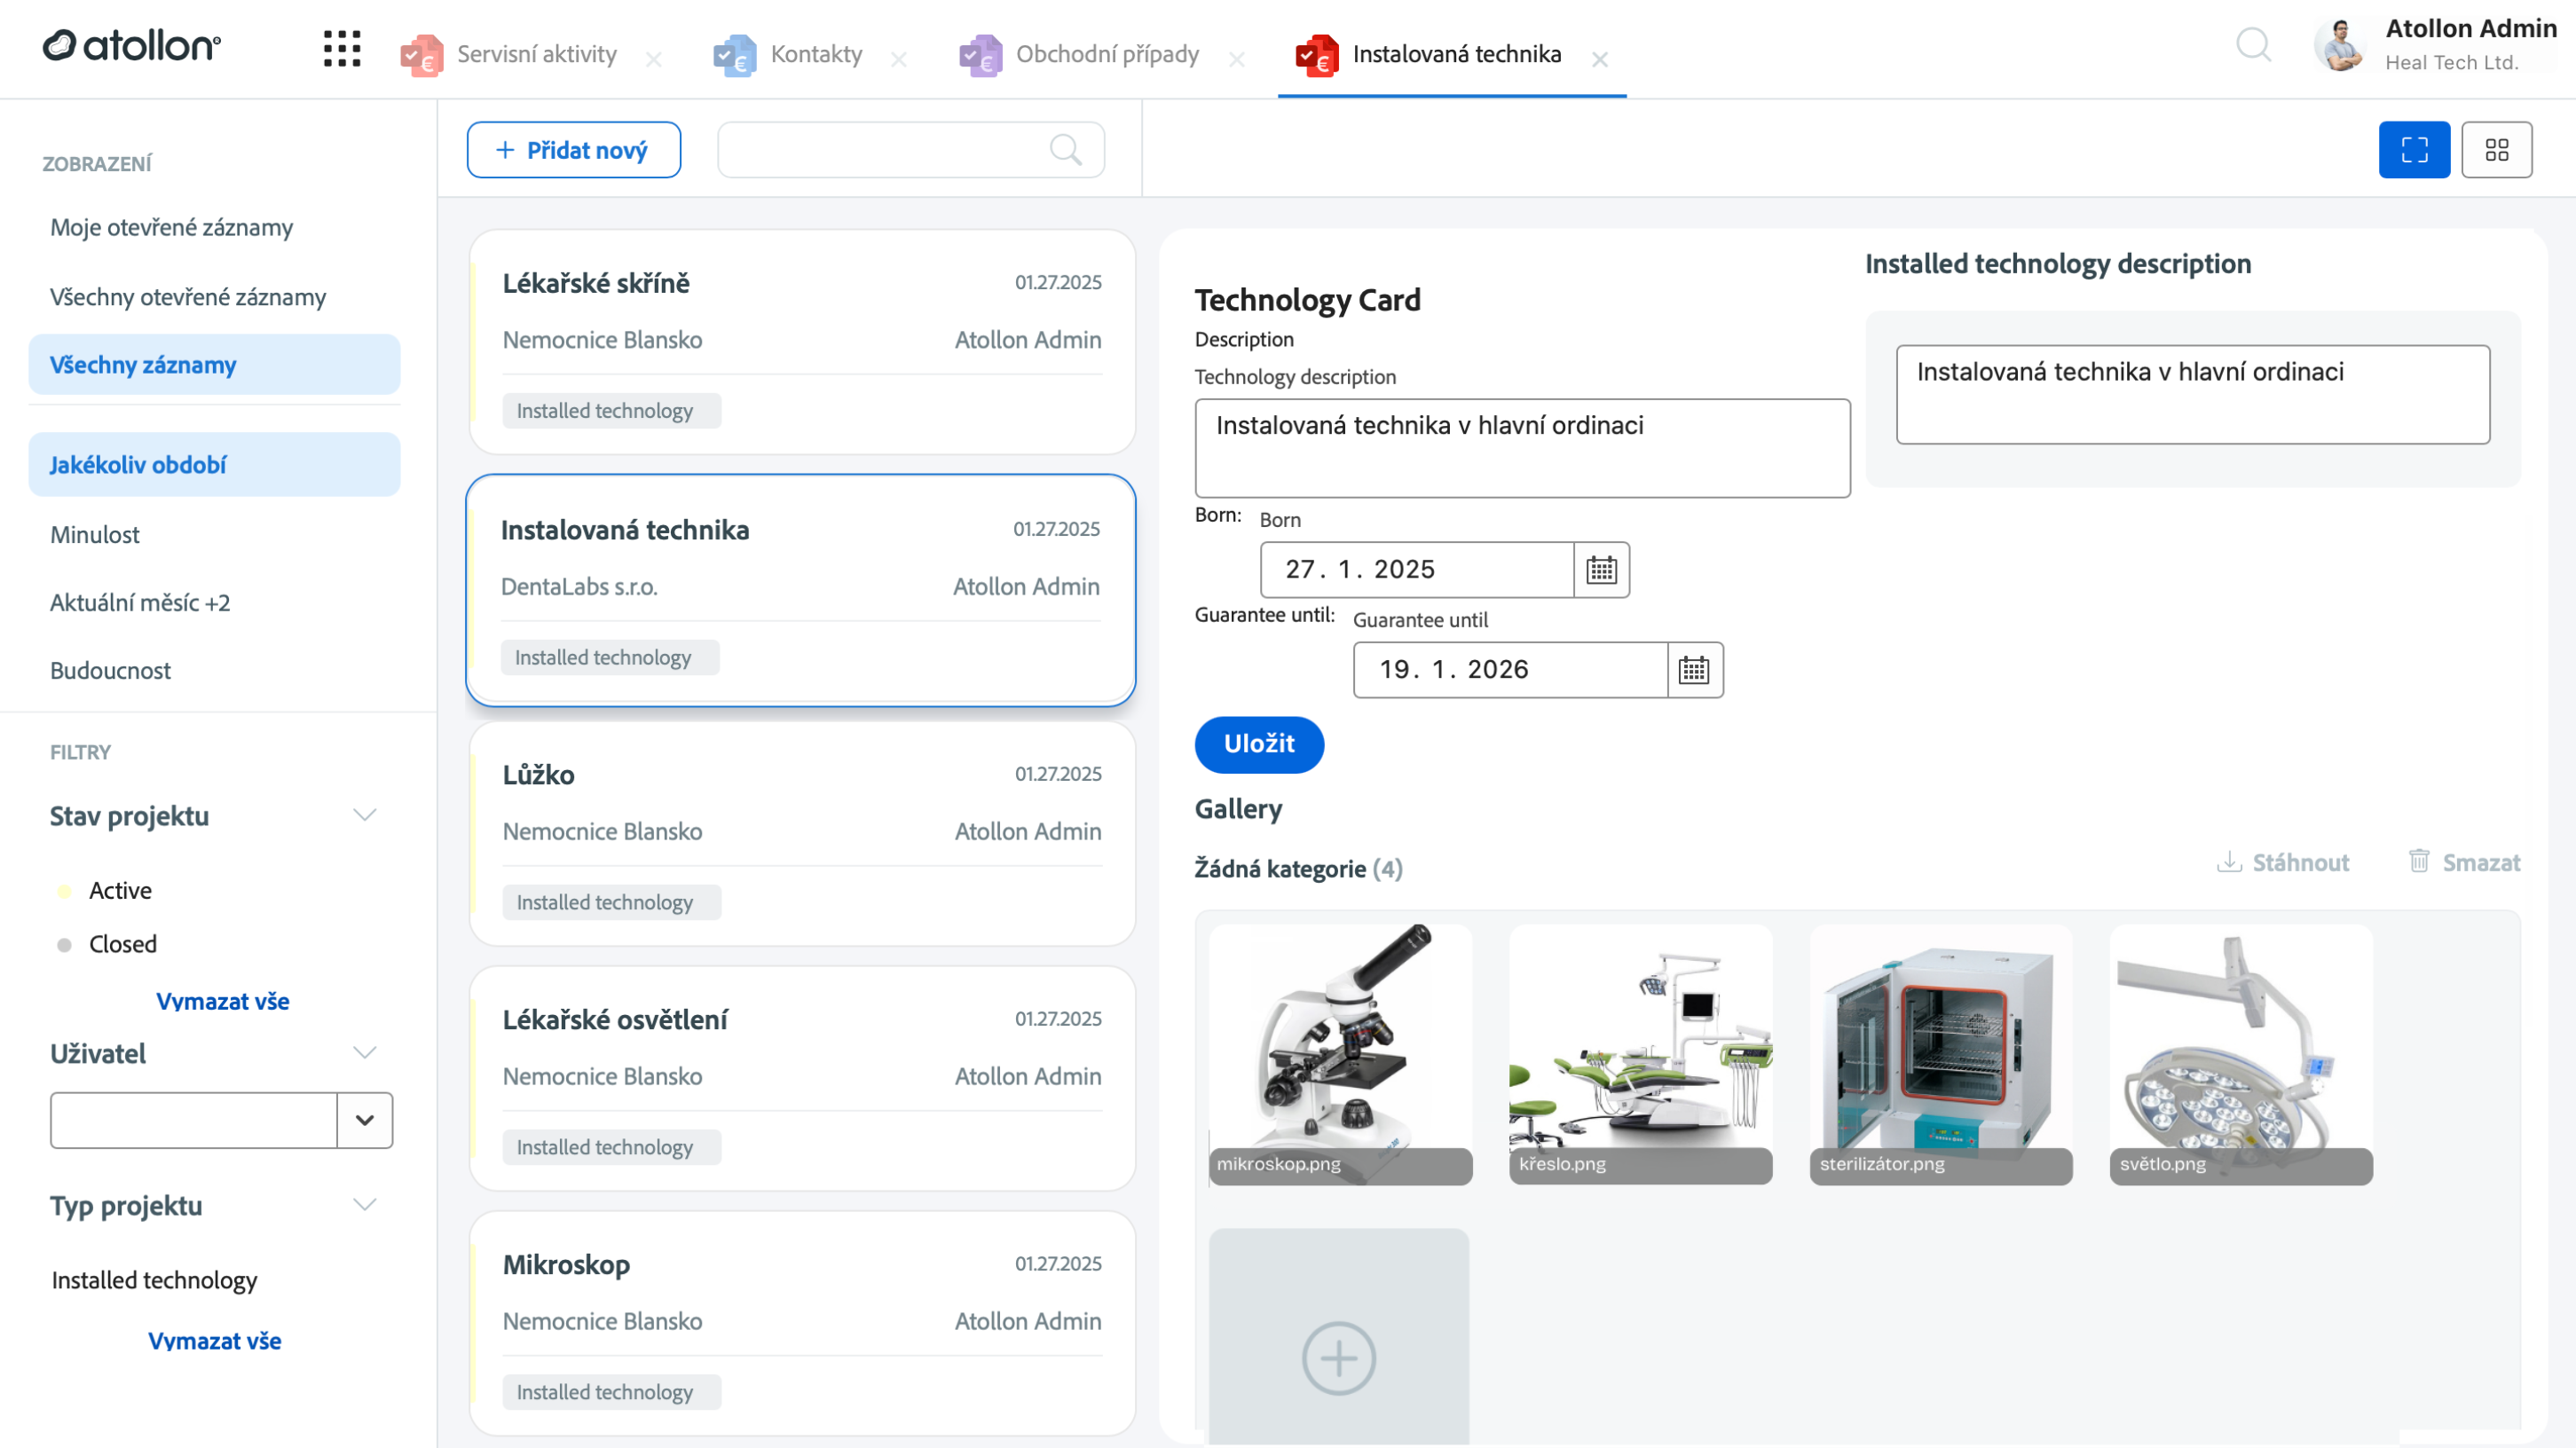
Task: Click Uložit save button
Action: point(1259,744)
